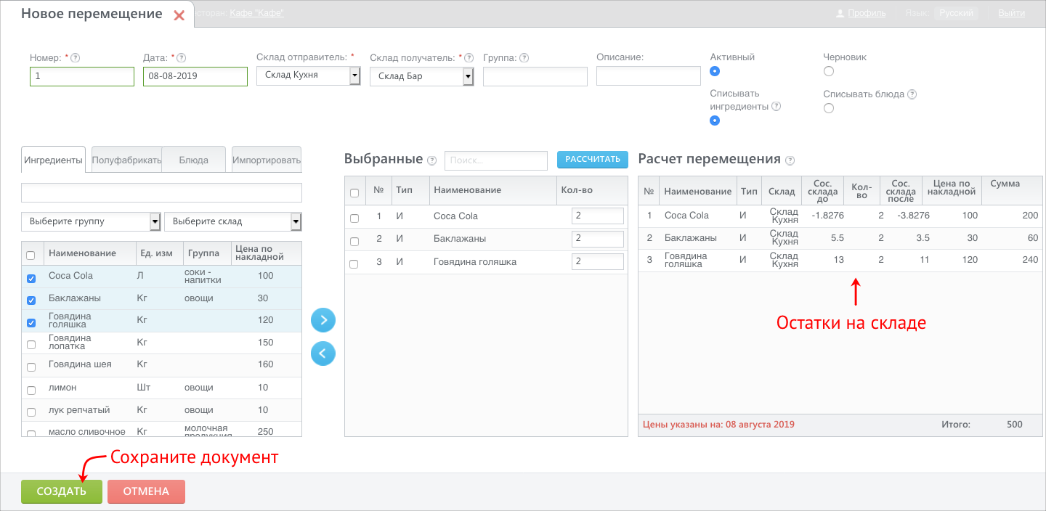
Task: Click help icon next to Номер
Action: (76, 58)
